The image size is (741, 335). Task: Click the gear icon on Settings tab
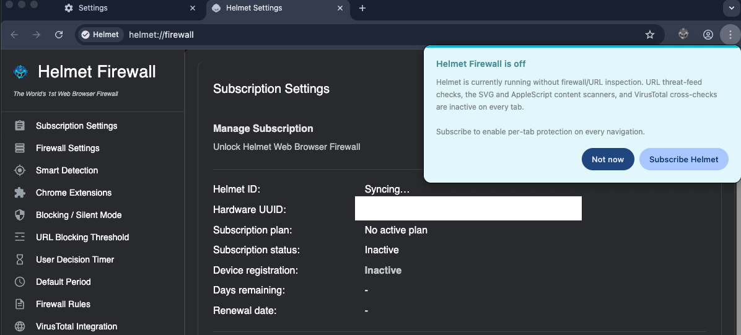coord(69,8)
